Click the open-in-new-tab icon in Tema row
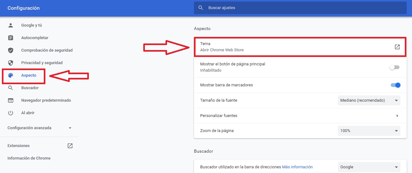This screenshot has width=412, height=173. [x=397, y=47]
